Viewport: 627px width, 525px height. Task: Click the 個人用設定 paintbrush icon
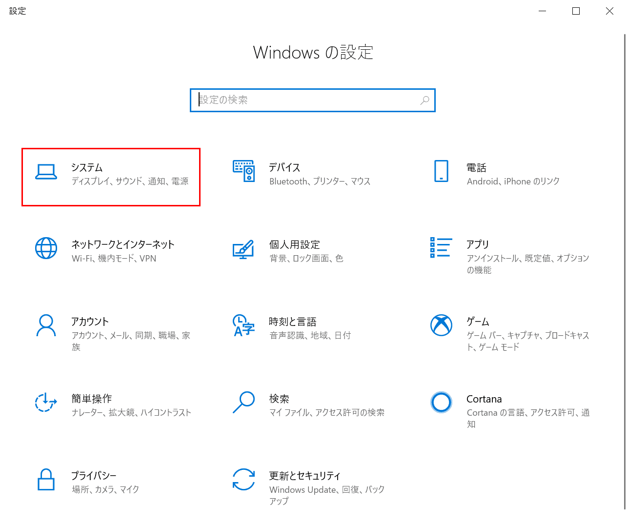[243, 249]
